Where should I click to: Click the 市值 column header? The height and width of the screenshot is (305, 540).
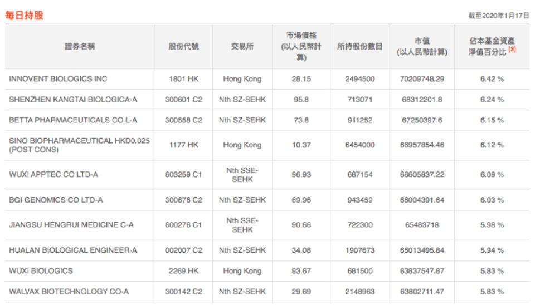422,46
